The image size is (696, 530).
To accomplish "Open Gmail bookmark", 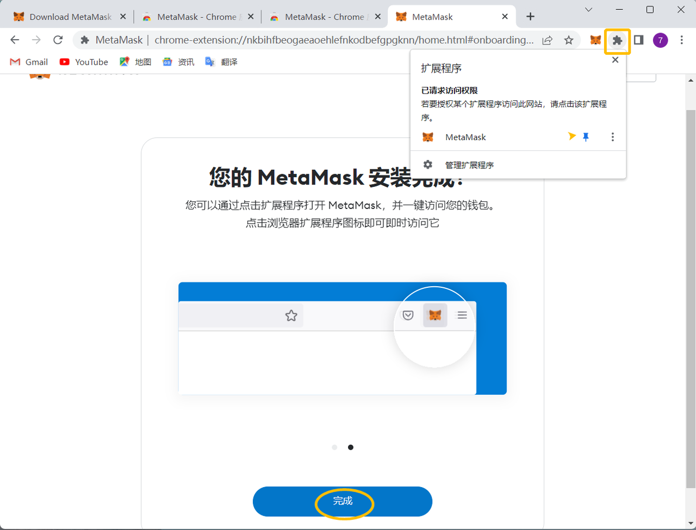I will click(x=29, y=62).
